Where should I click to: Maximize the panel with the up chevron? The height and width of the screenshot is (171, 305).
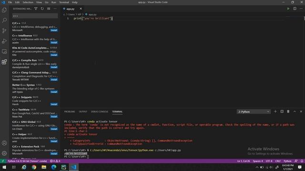(x=295, y=112)
